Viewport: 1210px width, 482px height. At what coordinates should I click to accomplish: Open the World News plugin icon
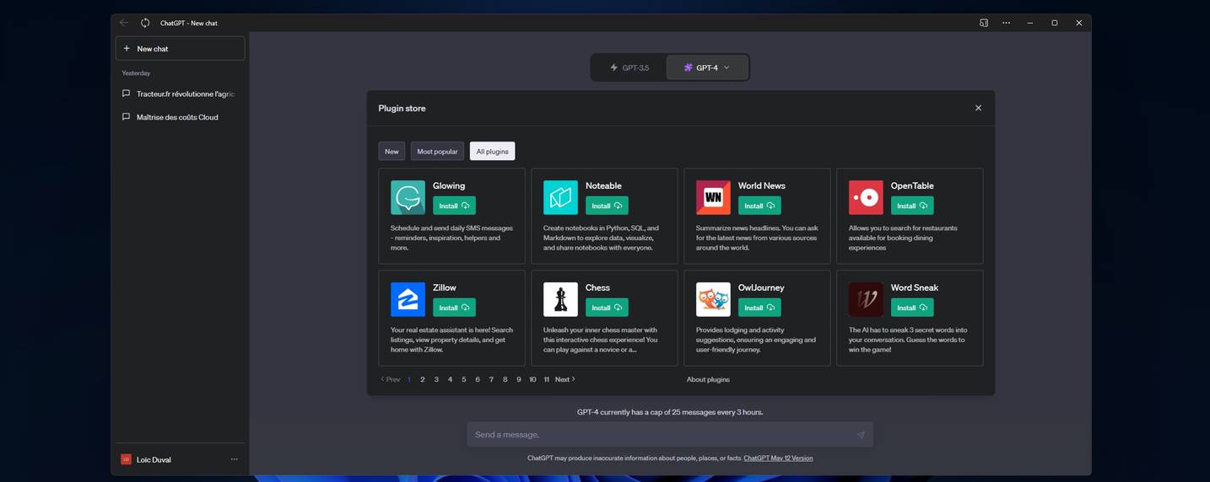(713, 197)
